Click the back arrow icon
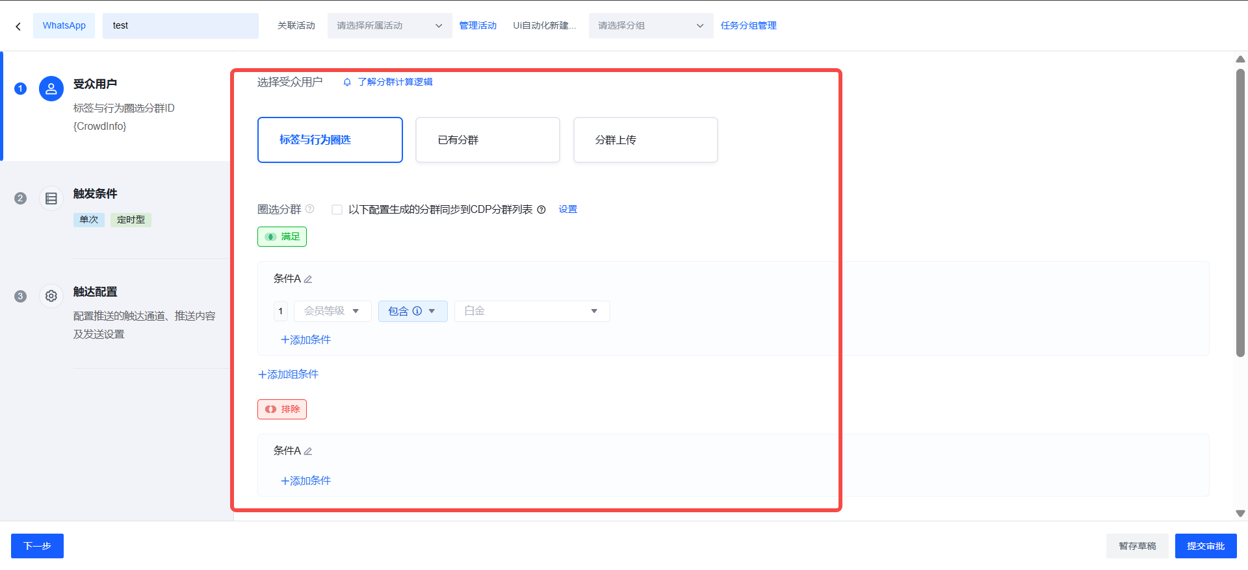1248x570 pixels. tap(18, 26)
